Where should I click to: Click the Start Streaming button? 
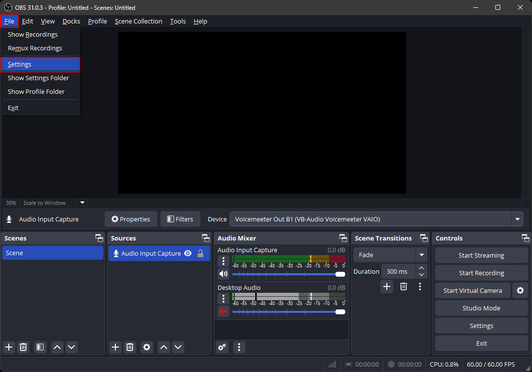[481, 255]
